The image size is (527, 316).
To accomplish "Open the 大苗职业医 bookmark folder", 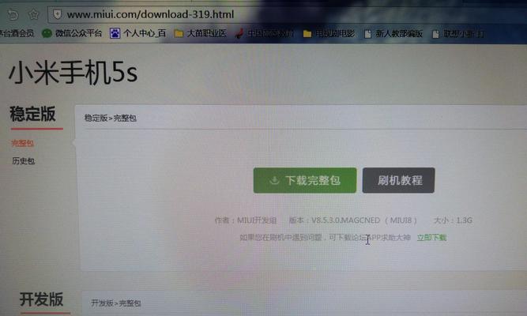I will pyautogui.click(x=207, y=33).
